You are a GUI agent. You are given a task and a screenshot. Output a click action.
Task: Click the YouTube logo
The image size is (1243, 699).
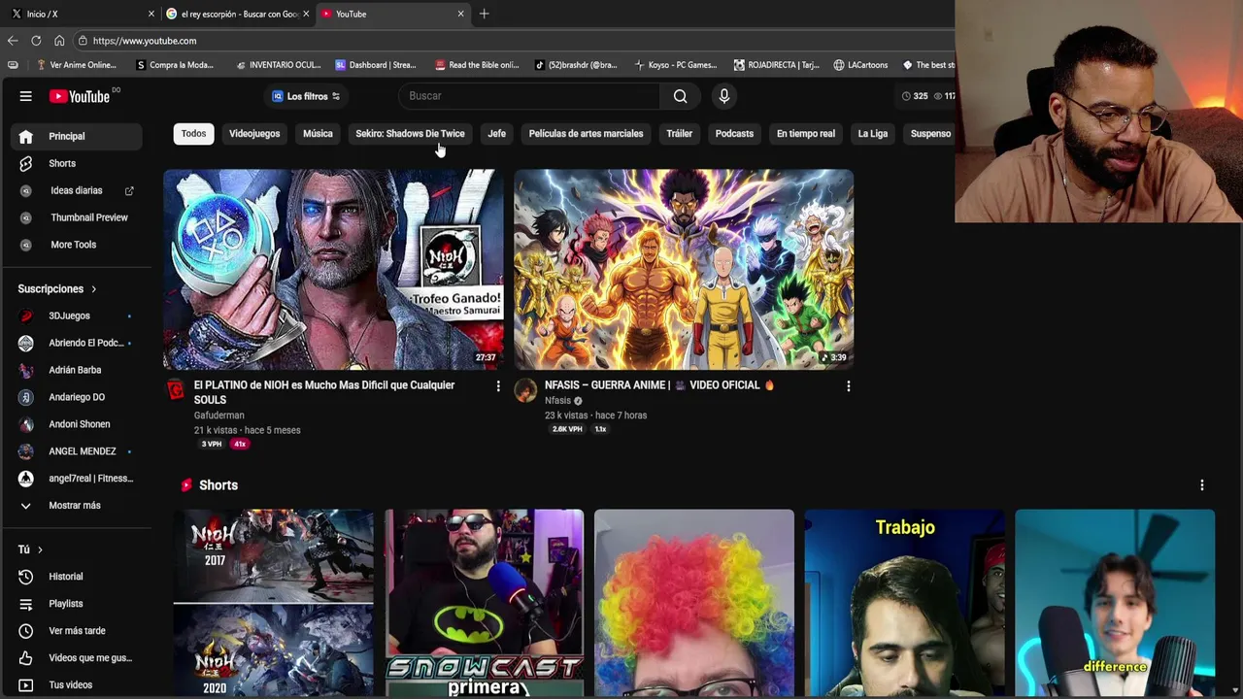(x=80, y=96)
